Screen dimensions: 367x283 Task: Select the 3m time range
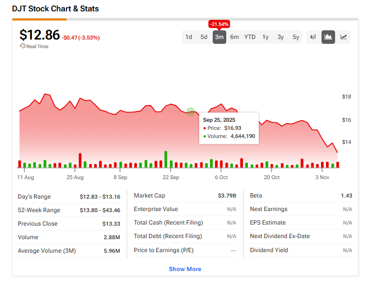click(219, 37)
